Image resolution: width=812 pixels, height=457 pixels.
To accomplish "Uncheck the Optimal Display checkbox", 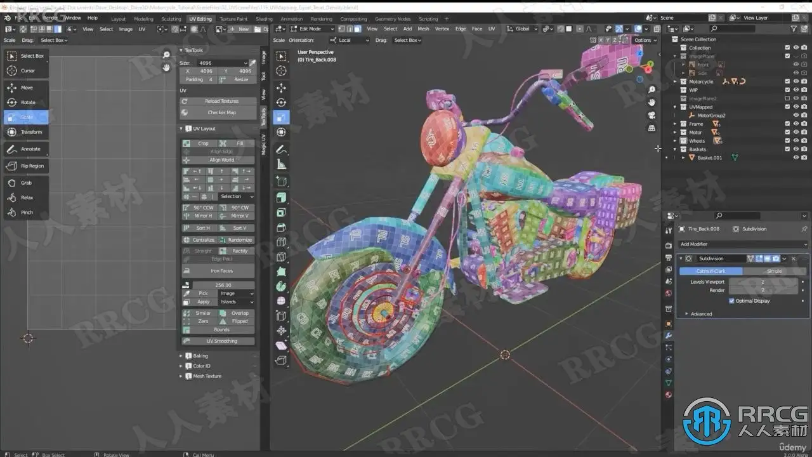I will [732, 301].
